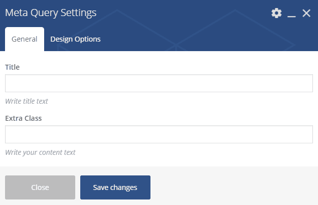Click the 'Write your content text' description
Screen dimensions: 318x205
tap(40, 152)
